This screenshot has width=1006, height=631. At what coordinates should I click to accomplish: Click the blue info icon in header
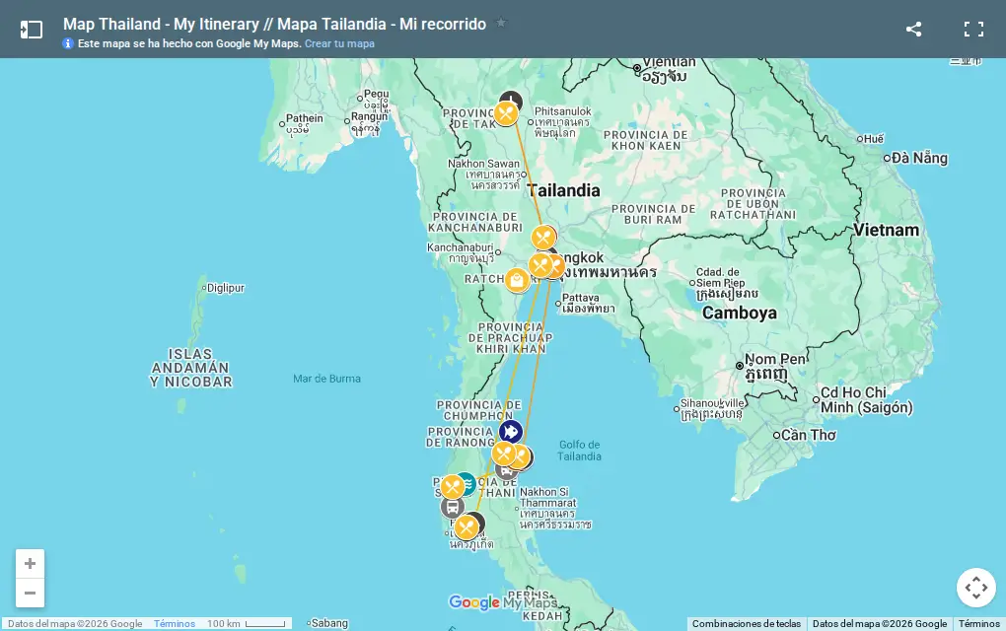coord(68,43)
